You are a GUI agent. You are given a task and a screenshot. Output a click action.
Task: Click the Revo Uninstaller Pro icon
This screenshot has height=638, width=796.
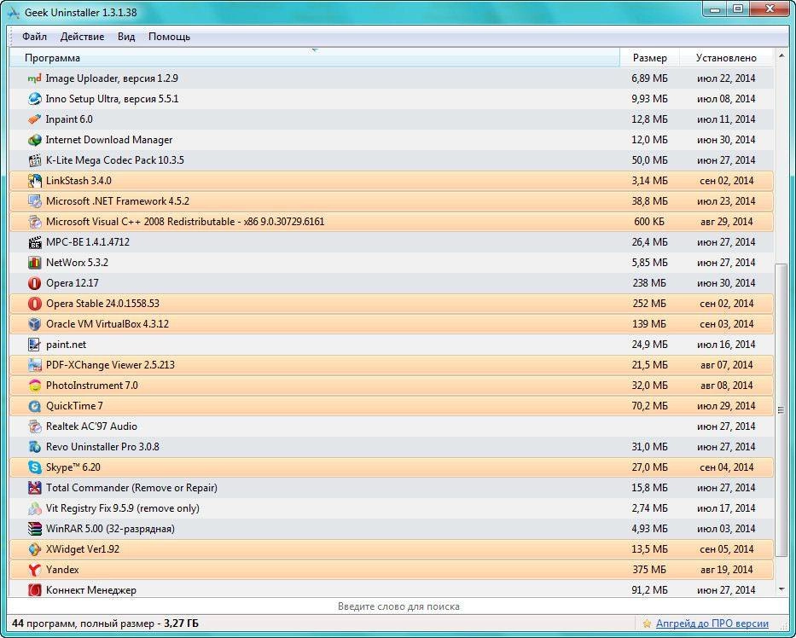(x=34, y=447)
